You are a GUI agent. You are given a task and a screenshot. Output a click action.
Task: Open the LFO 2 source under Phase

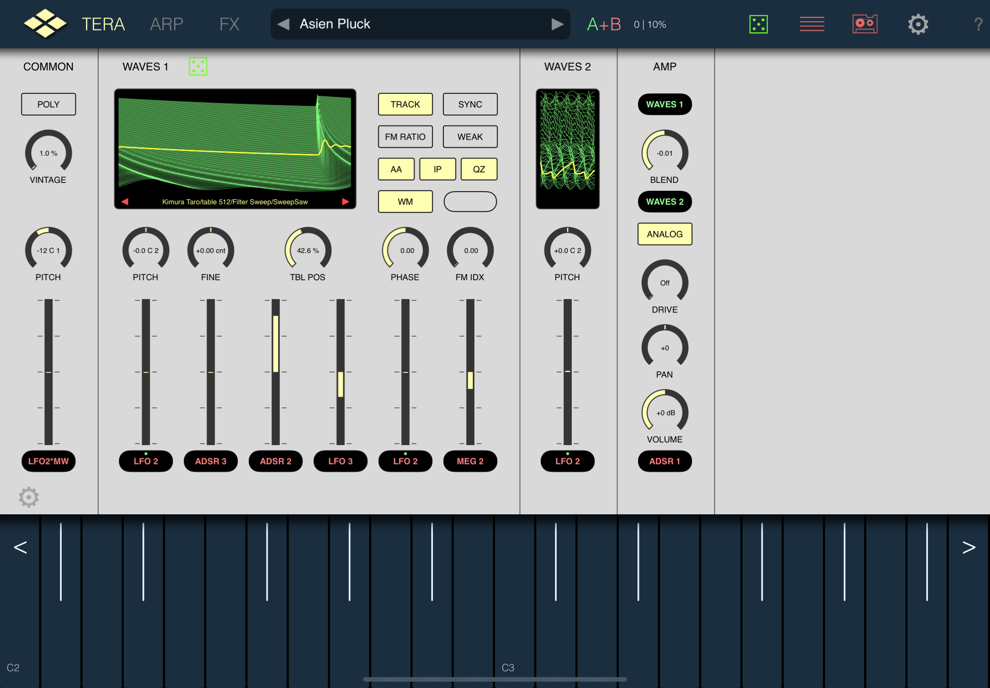click(x=405, y=461)
